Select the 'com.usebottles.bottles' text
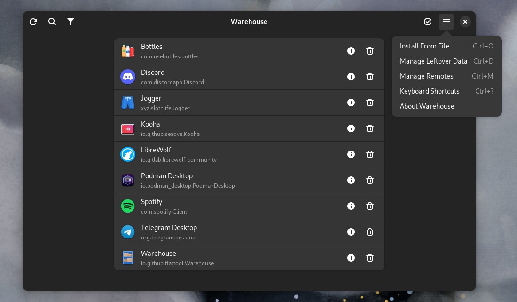517x302 pixels. tap(170, 56)
